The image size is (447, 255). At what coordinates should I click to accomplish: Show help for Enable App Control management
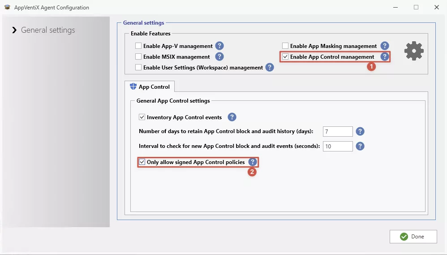coord(385,56)
